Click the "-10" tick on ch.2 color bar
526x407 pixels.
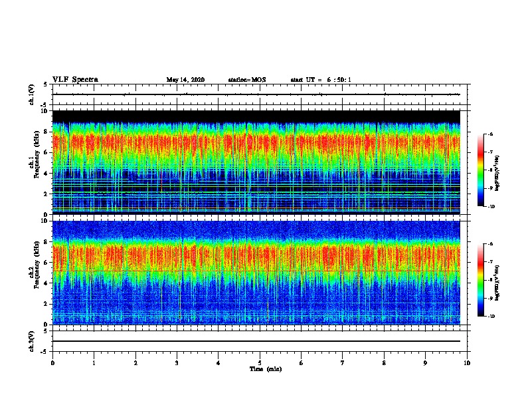pyautogui.click(x=491, y=317)
